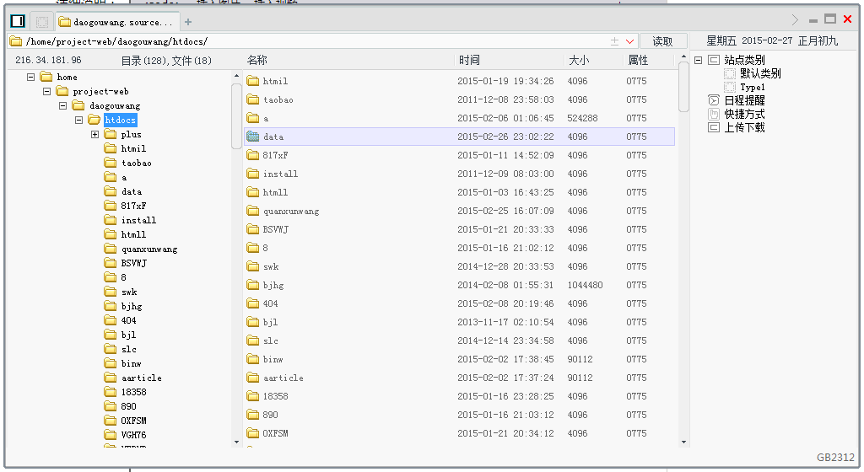Click size value 524288 for folder a
864x472 pixels.
[582, 118]
